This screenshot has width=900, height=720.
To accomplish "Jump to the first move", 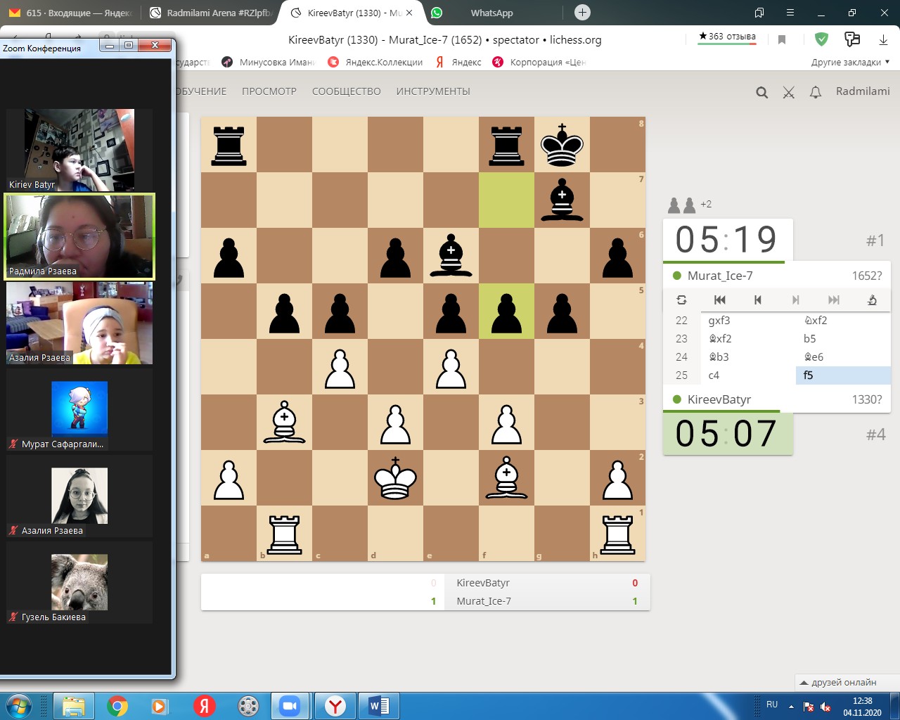I will tap(719, 300).
